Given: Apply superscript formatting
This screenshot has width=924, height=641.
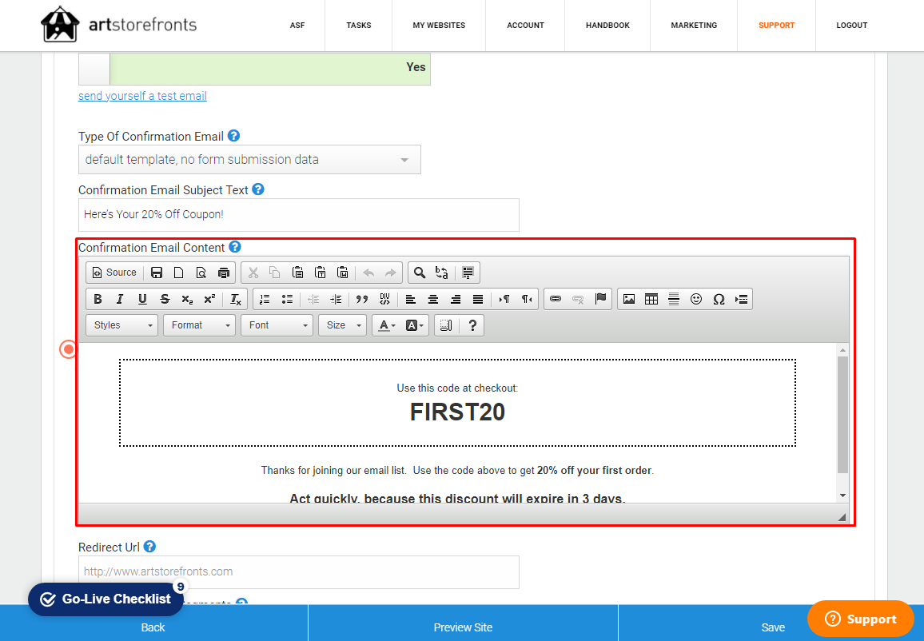Looking at the screenshot, I should pos(209,299).
